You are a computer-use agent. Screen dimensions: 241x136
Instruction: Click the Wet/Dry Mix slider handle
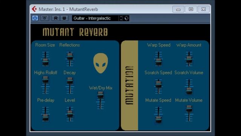pos(101,94)
